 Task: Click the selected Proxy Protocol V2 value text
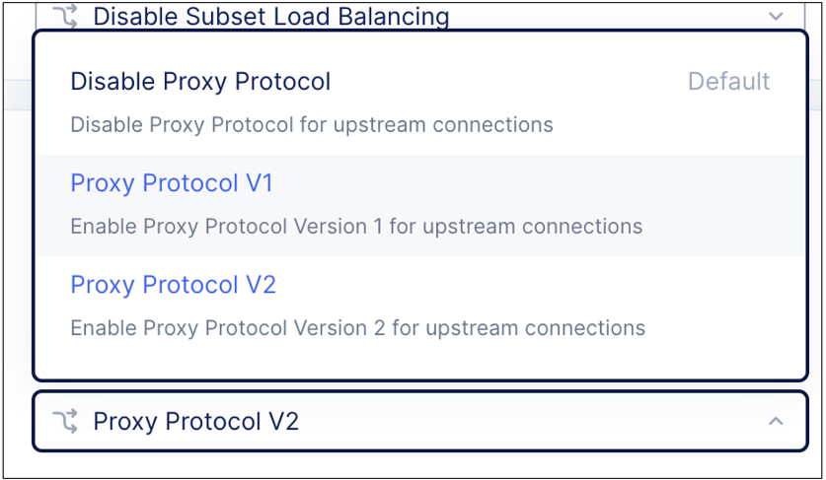tap(195, 422)
